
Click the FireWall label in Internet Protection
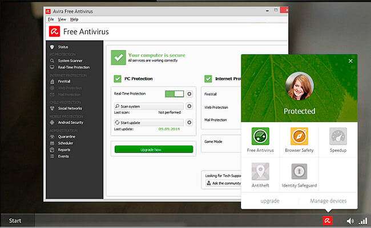[211, 94]
